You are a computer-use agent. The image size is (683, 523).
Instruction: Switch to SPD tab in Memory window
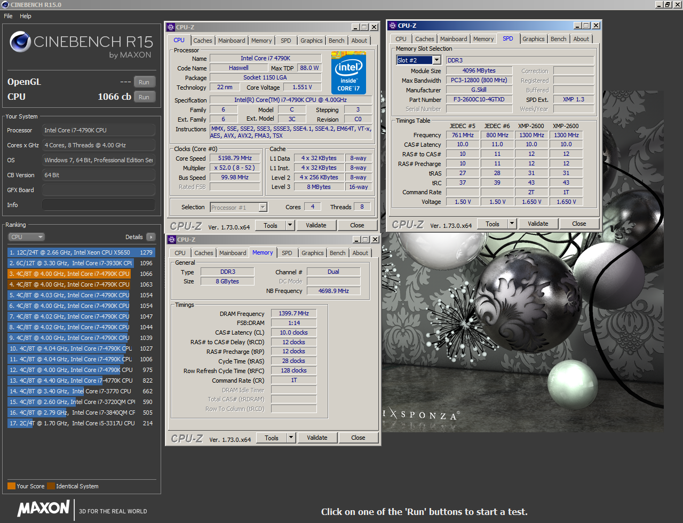pyautogui.click(x=287, y=253)
